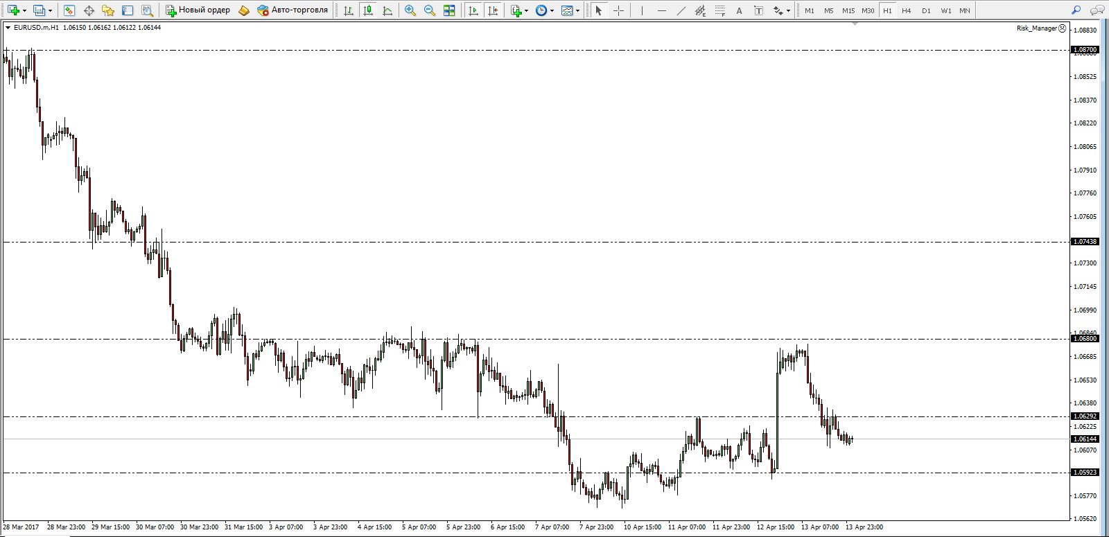
Task: Click the 1.05923 price level label
Action: pos(1085,473)
